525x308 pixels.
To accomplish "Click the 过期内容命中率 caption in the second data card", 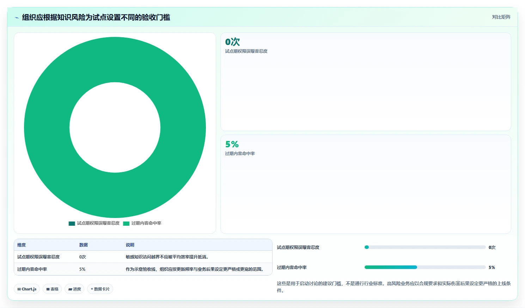I will tap(240, 154).
